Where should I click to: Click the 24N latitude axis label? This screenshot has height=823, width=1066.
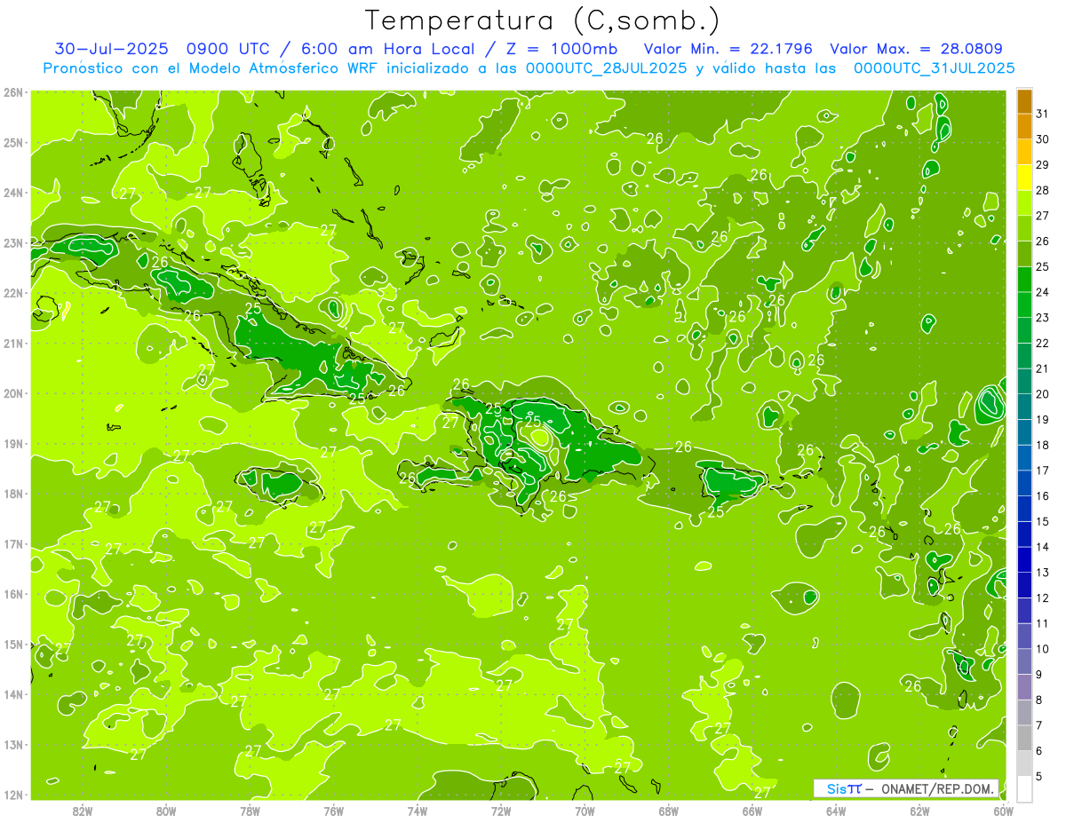coord(12,193)
